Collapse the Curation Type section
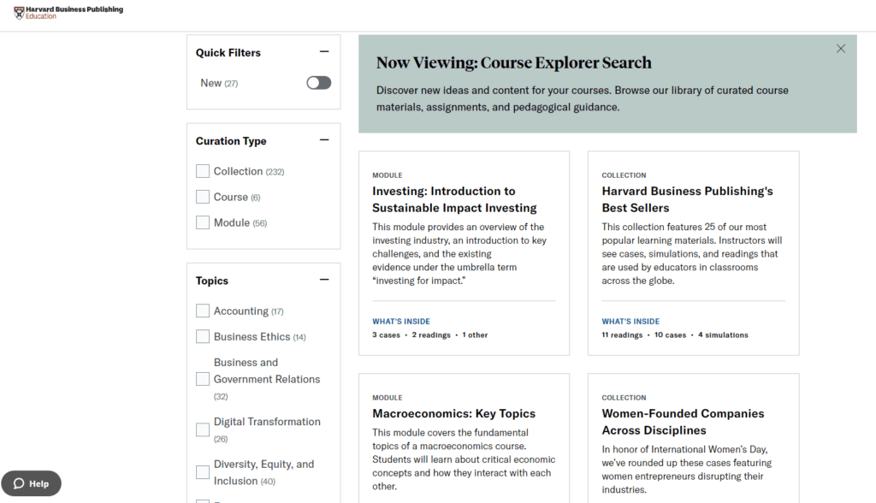The image size is (876, 503). (x=325, y=139)
